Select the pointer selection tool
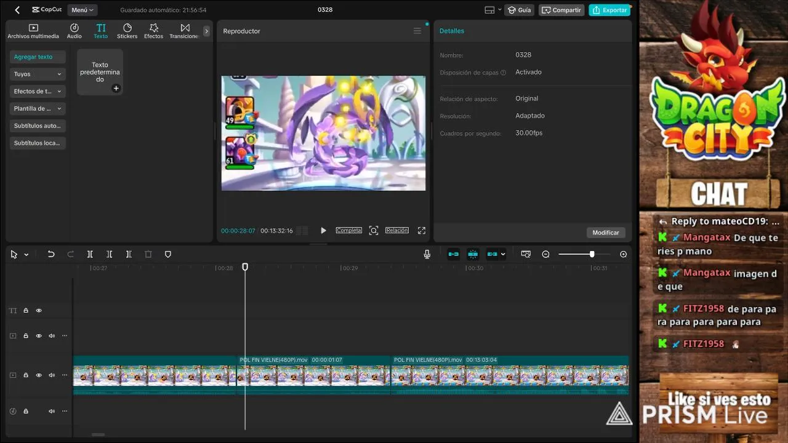This screenshot has width=788, height=443. click(14, 254)
